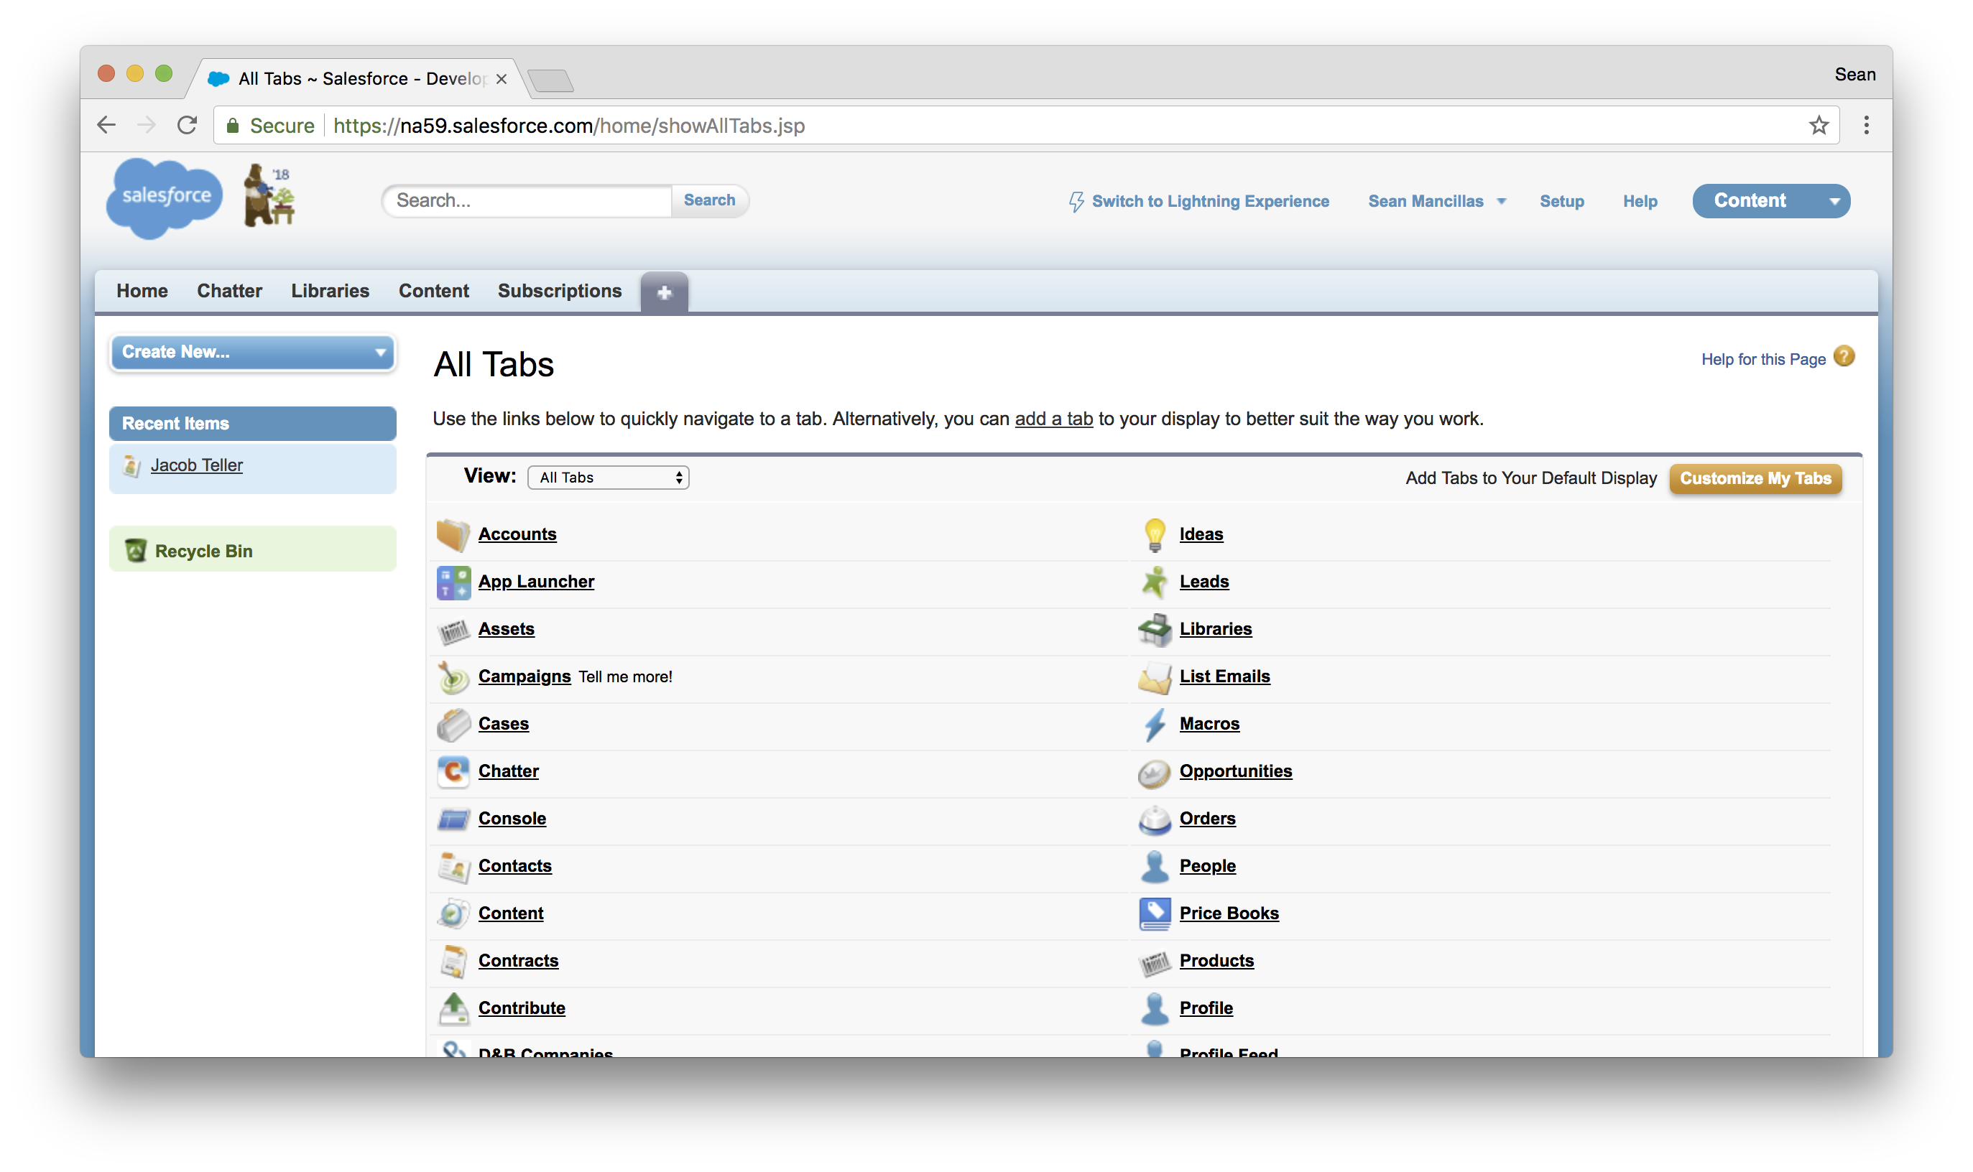The height and width of the screenshot is (1172, 1973).
Task: Click the Accounts folder icon
Action: tap(453, 535)
